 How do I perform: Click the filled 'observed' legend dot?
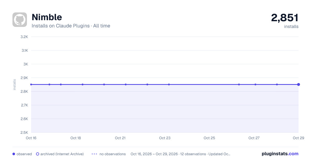[x=14, y=154]
